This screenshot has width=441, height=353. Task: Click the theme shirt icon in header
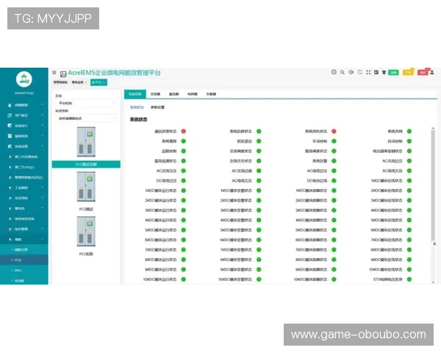(x=384, y=72)
